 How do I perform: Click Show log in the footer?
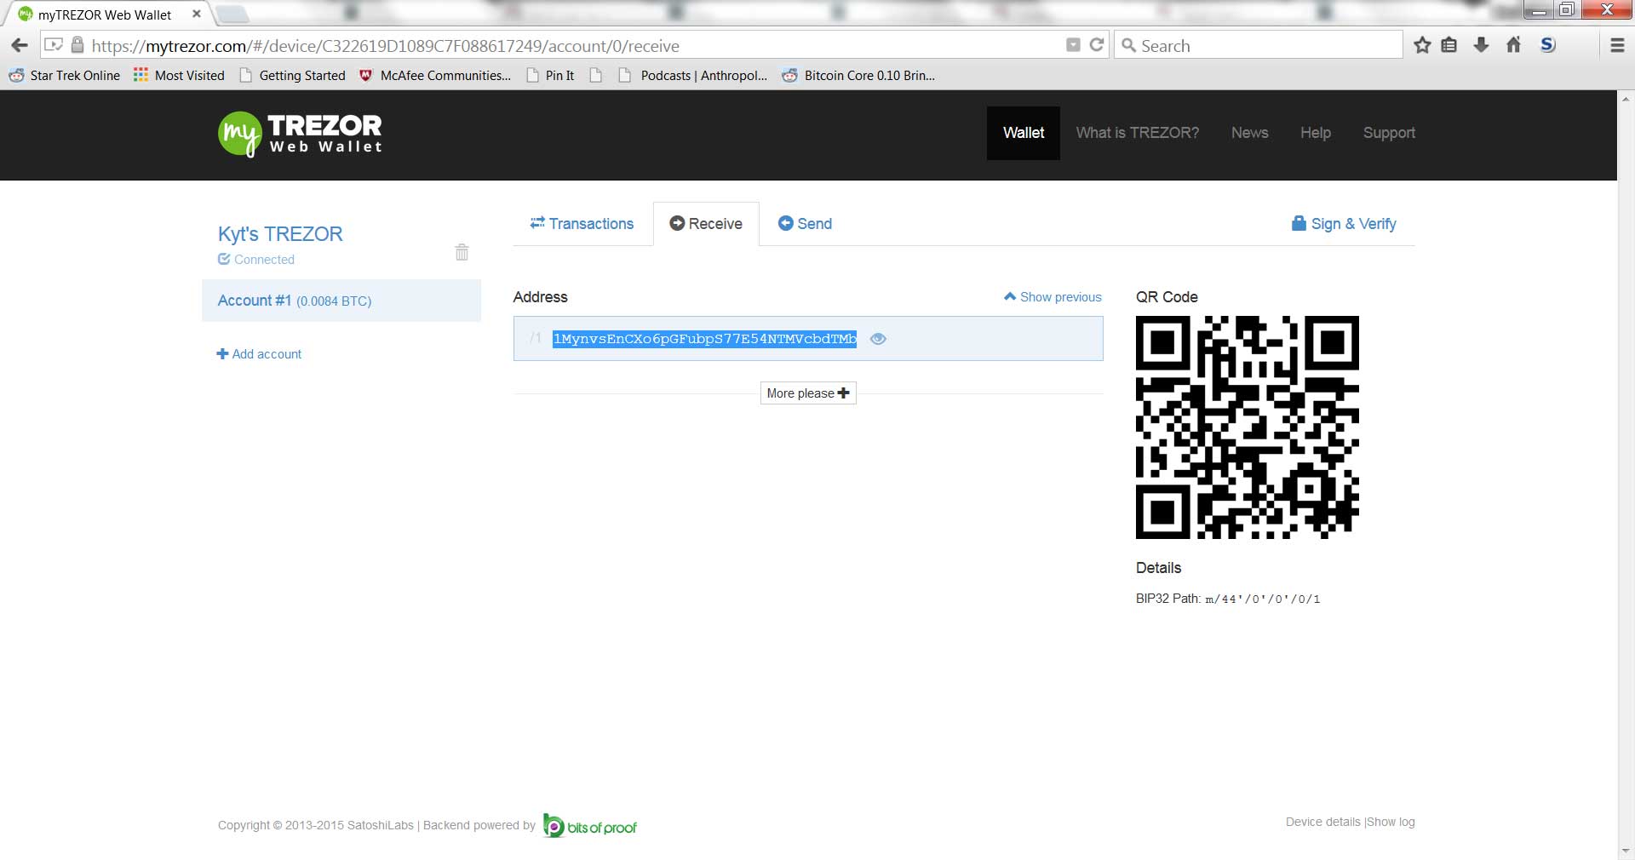(1391, 823)
